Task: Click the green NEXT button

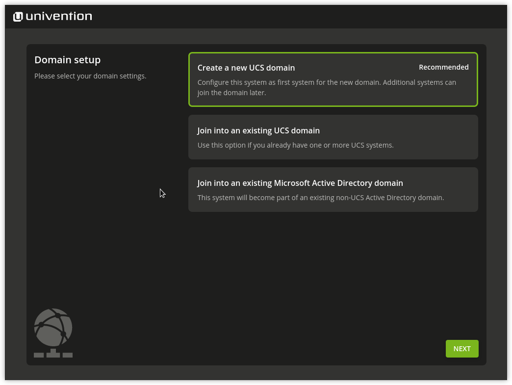Action: tap(461, 349)
